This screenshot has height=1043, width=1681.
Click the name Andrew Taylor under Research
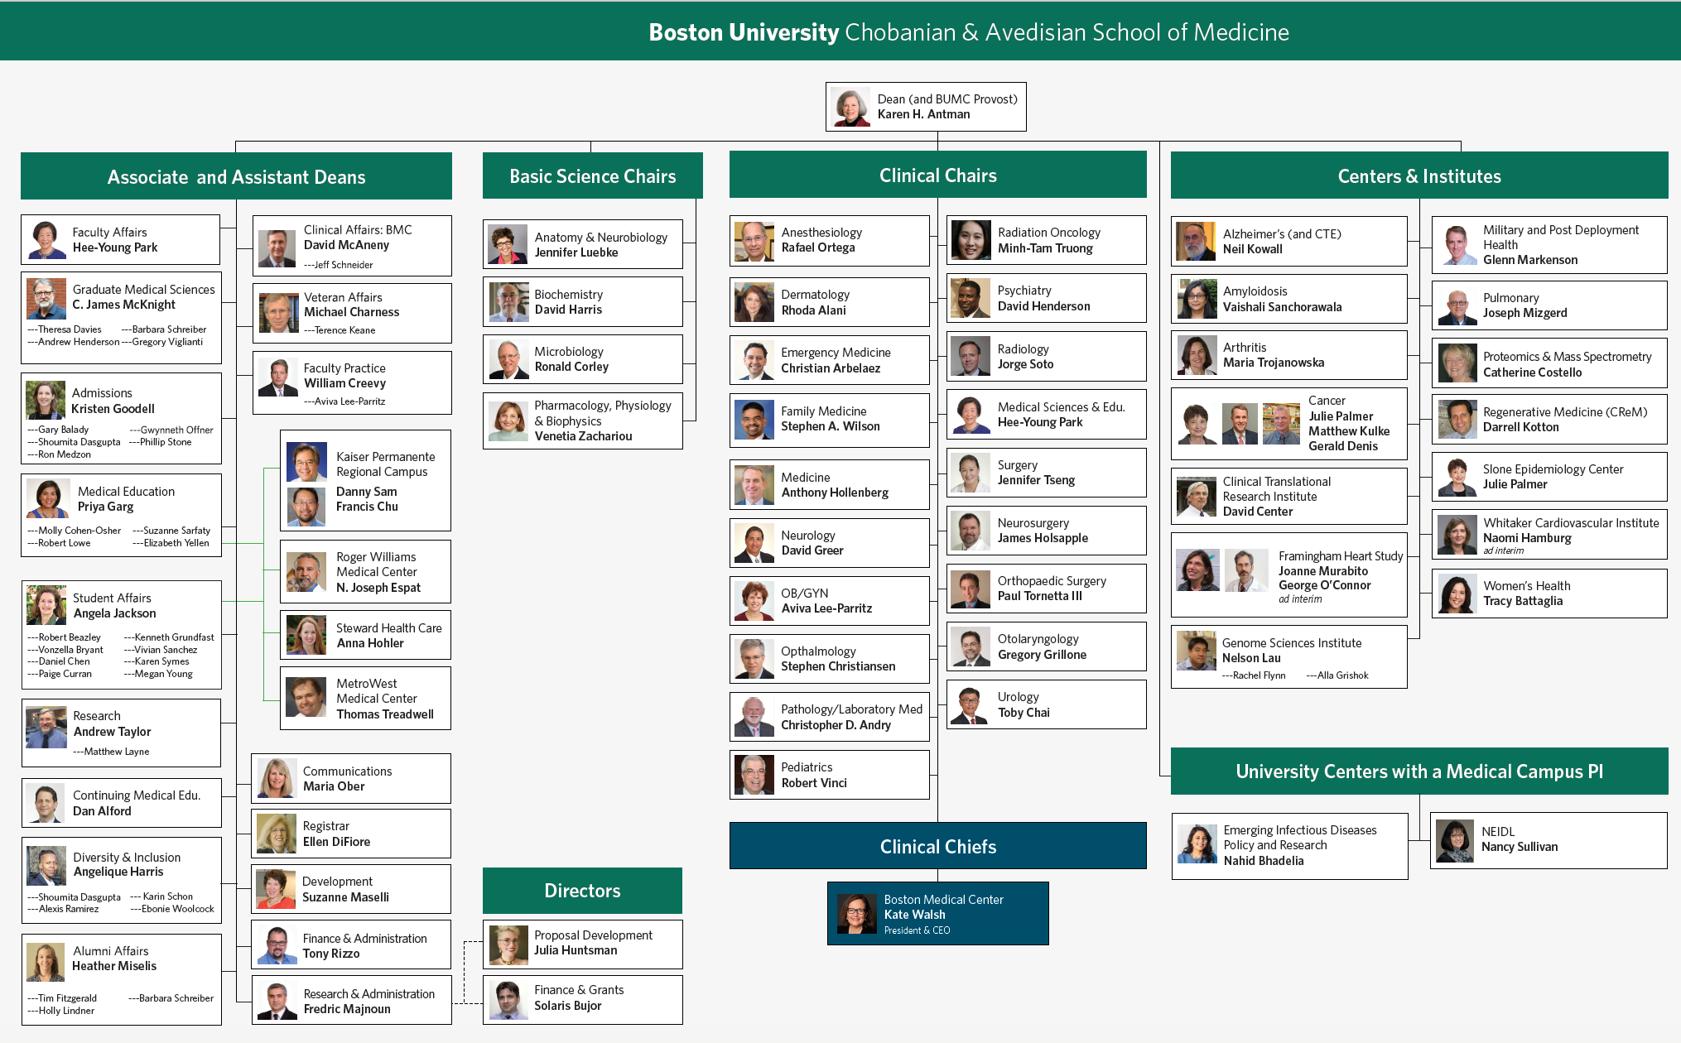point(112,732)
